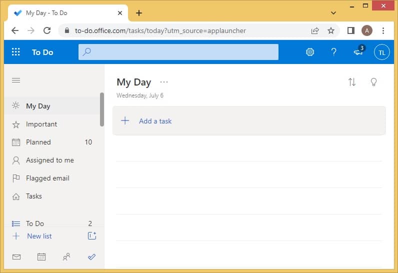Click New list to create a list
Image resolution: width=398 pixels, height=273 pixels.
pyautogui.click(x=39, y=236)
